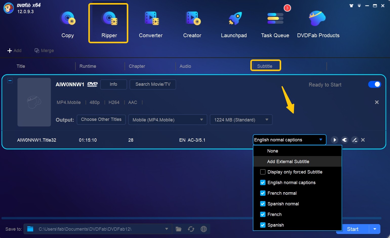Click the MP4.Mobile format label
This screenshot has height=238, width=390.
(x=69, y=102)
